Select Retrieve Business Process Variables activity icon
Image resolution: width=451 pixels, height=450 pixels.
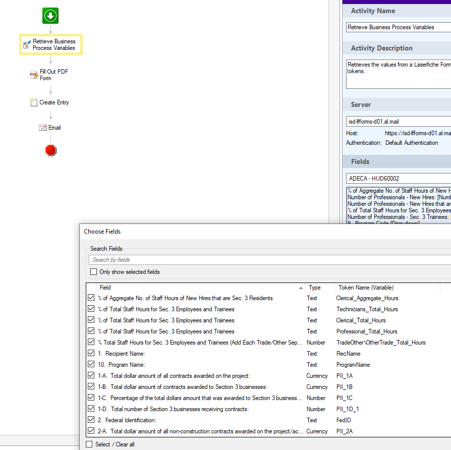(26, 45)
